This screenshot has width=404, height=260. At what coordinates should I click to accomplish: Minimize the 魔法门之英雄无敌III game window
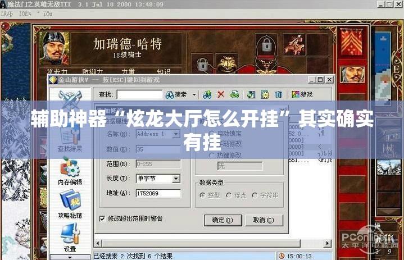point(382,3)
